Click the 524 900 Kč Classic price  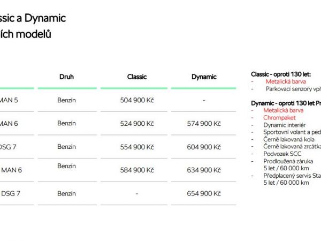pos(137,124)
